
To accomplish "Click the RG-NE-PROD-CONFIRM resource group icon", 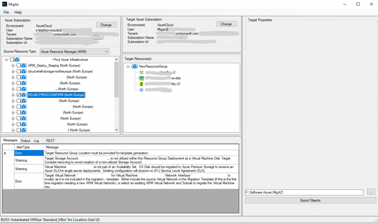I will 24,95.
